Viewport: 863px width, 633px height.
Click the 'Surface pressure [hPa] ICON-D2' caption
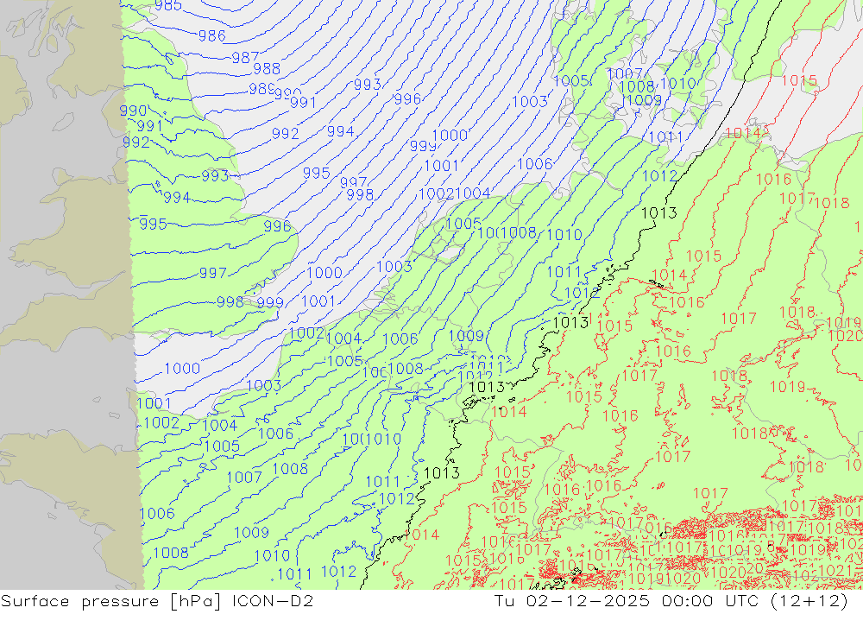[157, 601]
